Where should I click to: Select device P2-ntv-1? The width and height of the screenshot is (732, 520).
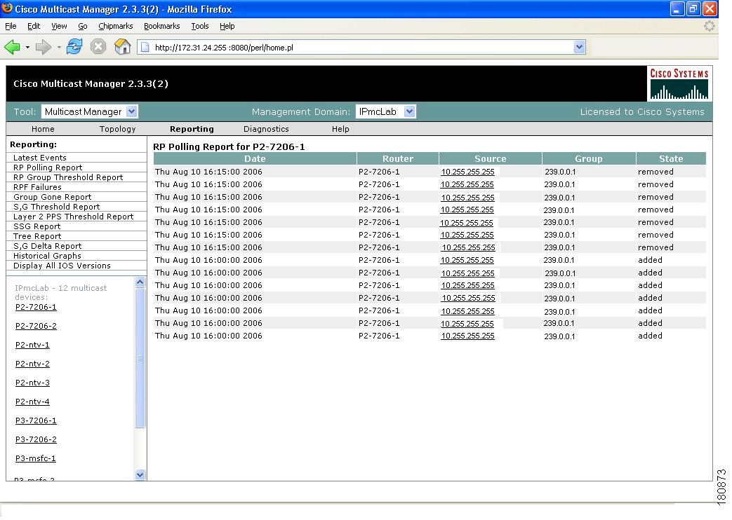32,345
